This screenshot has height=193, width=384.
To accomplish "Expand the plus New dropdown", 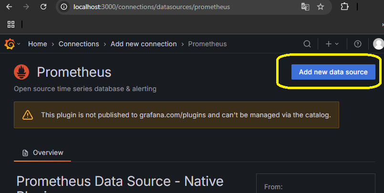I will tap(332, 44).
